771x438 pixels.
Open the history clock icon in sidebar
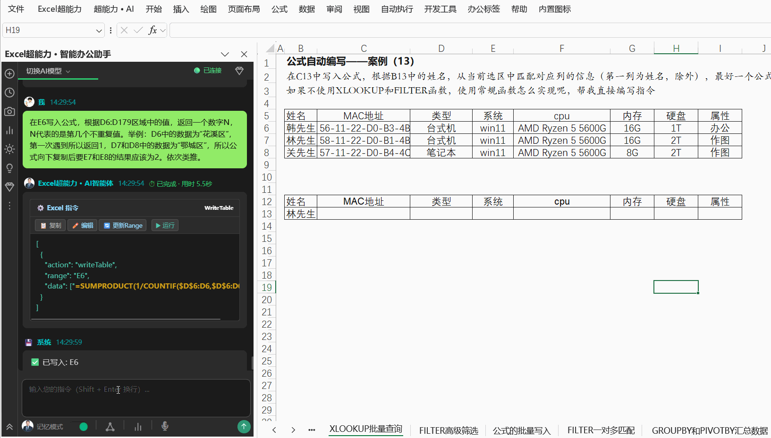[9, 92]
